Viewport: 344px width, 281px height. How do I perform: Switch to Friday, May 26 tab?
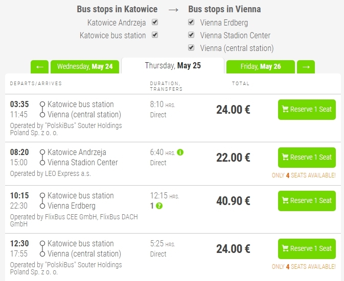pos(260,67)
